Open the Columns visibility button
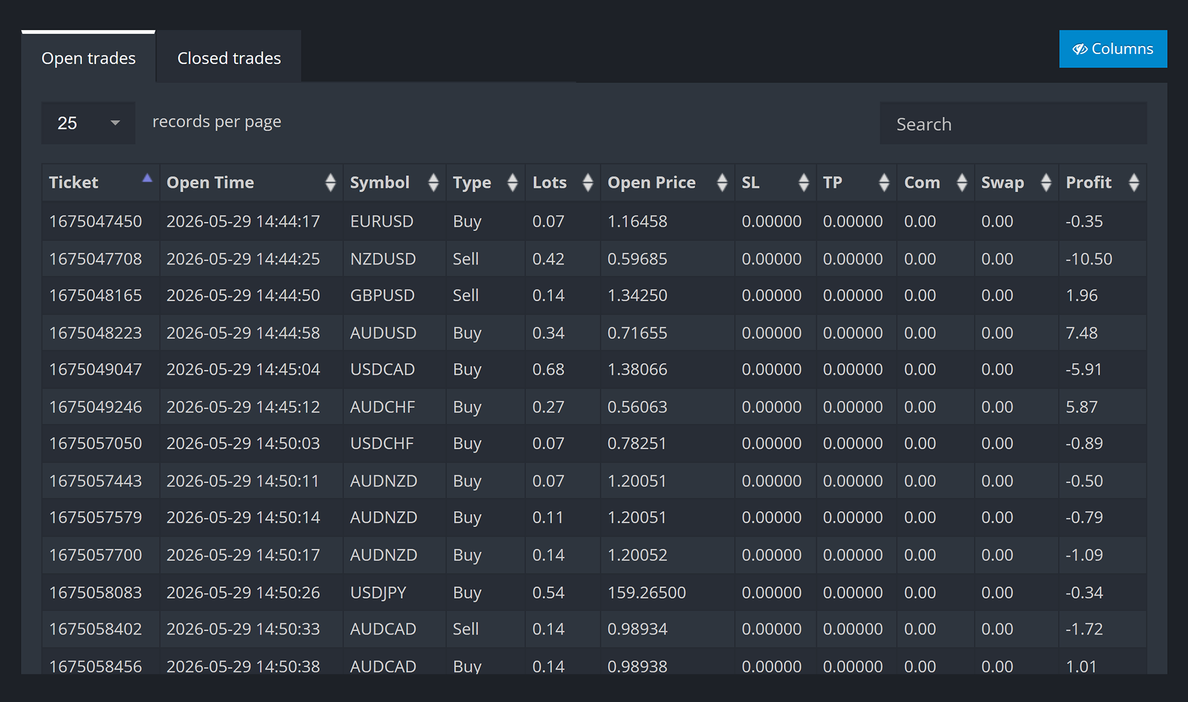The height and width of the screenshot is (702, 1188). pyautogui.click(x=1113, y=49)
